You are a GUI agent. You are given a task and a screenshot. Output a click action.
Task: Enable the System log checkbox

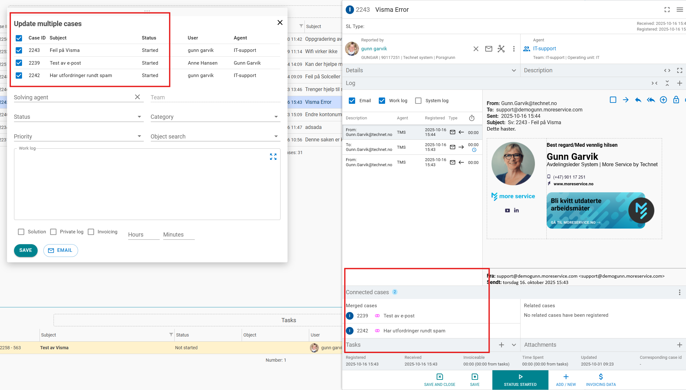[418, 101]
